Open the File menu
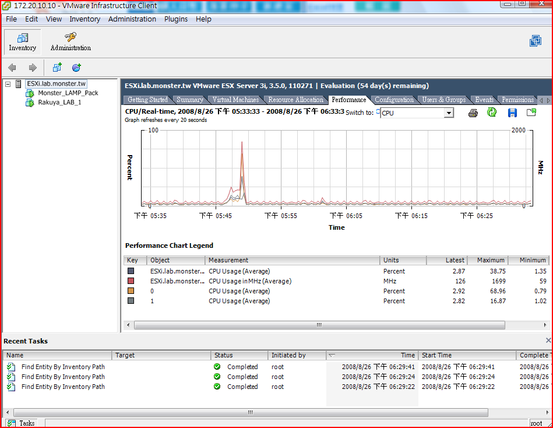The height and width of the screenshot is (428, 553). 11,19
